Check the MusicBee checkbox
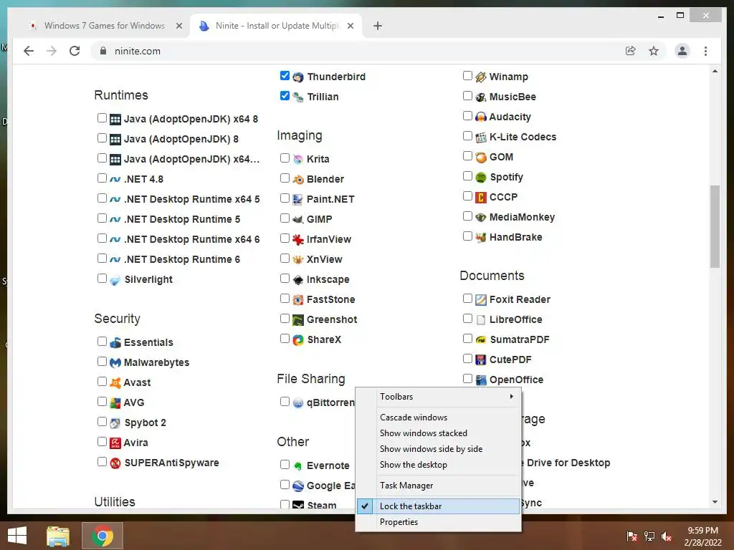The height and width of the screenshot is (550, 734). pos(467,96)
